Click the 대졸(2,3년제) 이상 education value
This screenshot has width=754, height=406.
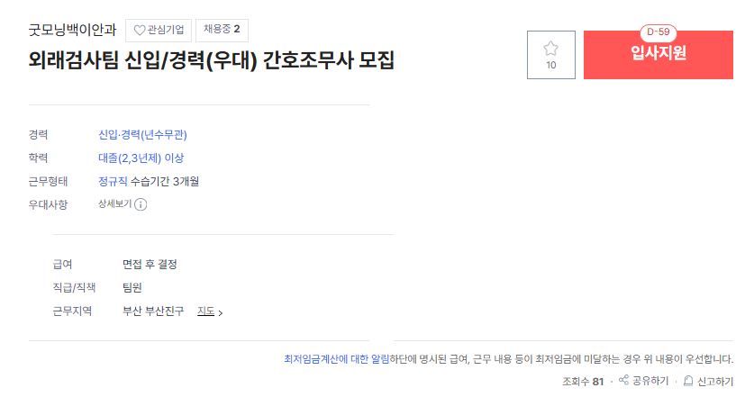[x=141, y=158]
